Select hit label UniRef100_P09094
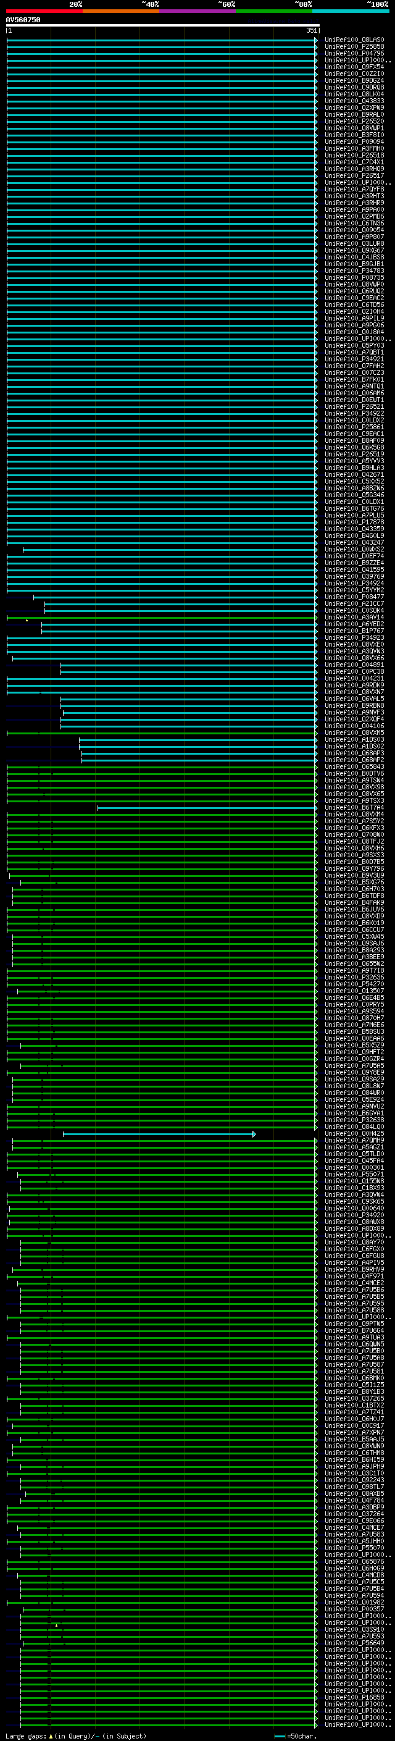The height and width of the screenshot is (1741, 395). point(354,142)
